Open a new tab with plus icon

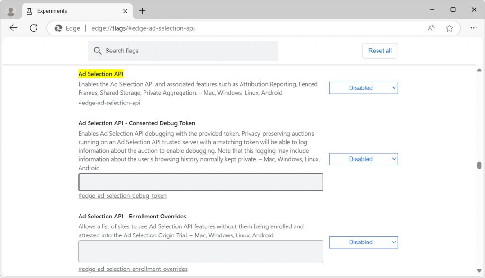click(142, 10)
